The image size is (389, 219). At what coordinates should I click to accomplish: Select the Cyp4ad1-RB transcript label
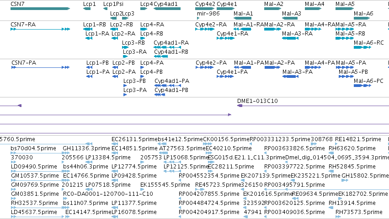(x=171, y=52)
